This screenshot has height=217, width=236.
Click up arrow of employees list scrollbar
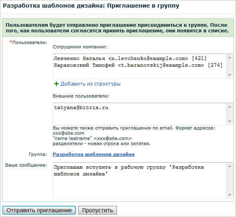pos(230,58)
